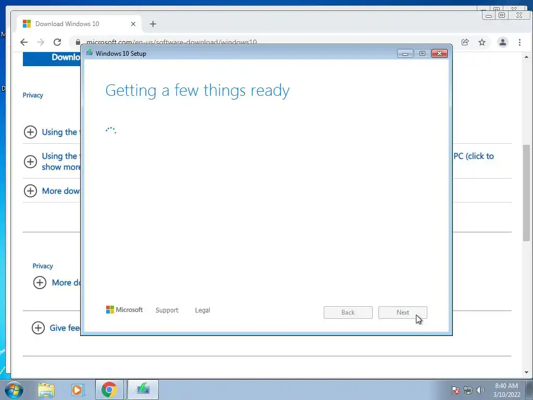Click the lower Privacy link on webpage
The width and height of the screenshot is (533, 400).
click(x=43, y=266)
